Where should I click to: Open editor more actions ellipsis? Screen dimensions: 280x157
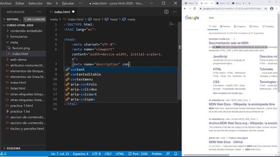coord(175,12)
